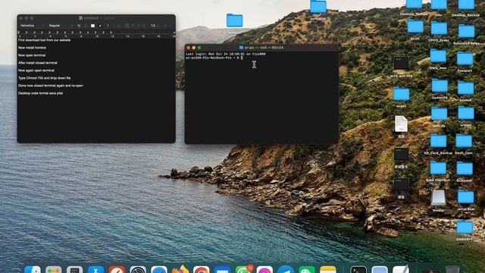Select the 'Invoice' folder on desktop
Viewport: 485px width, 273px height.
point(465,88)
